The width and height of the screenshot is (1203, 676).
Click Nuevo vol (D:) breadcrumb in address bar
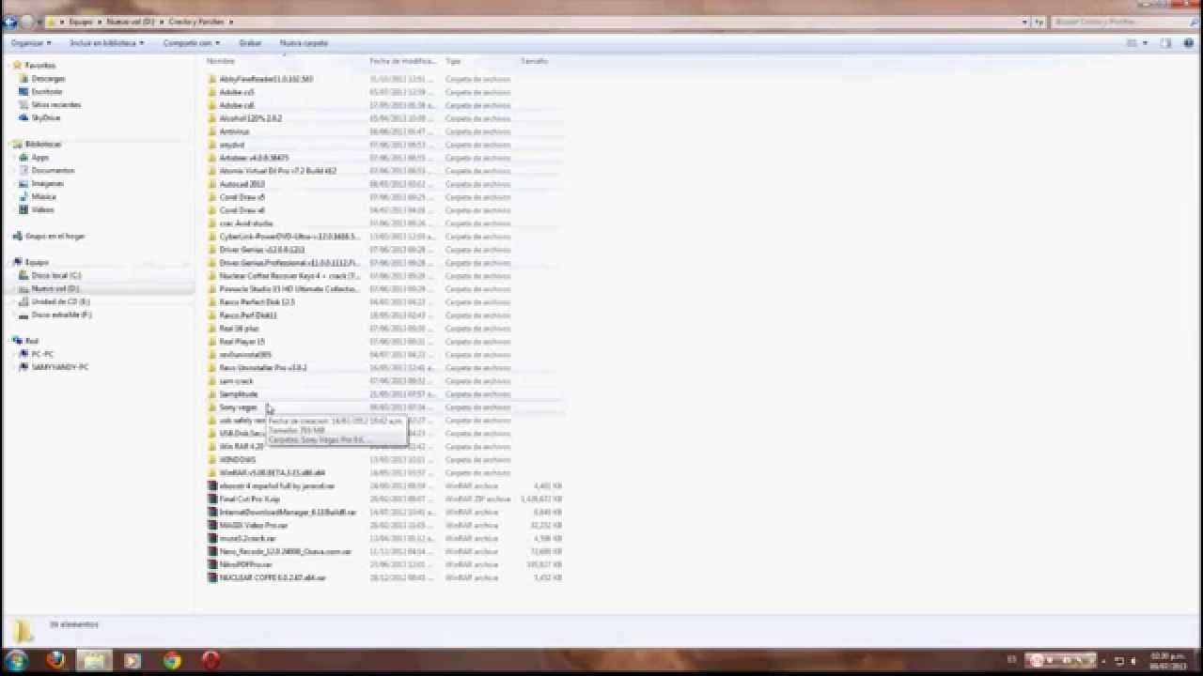[x=130, y=22]
